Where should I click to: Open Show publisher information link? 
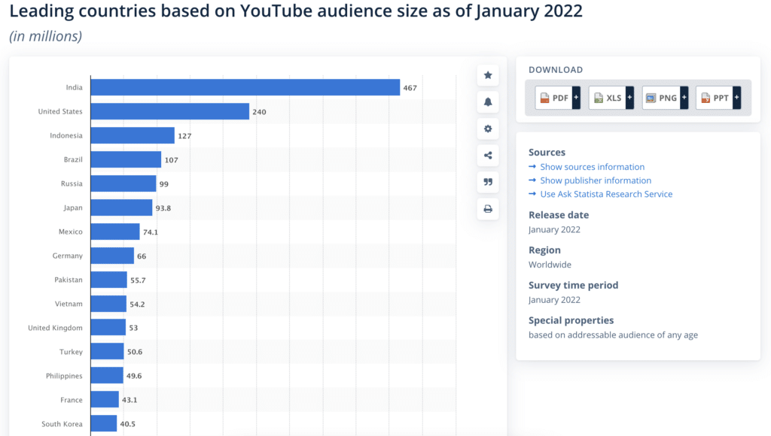(596, 180)
